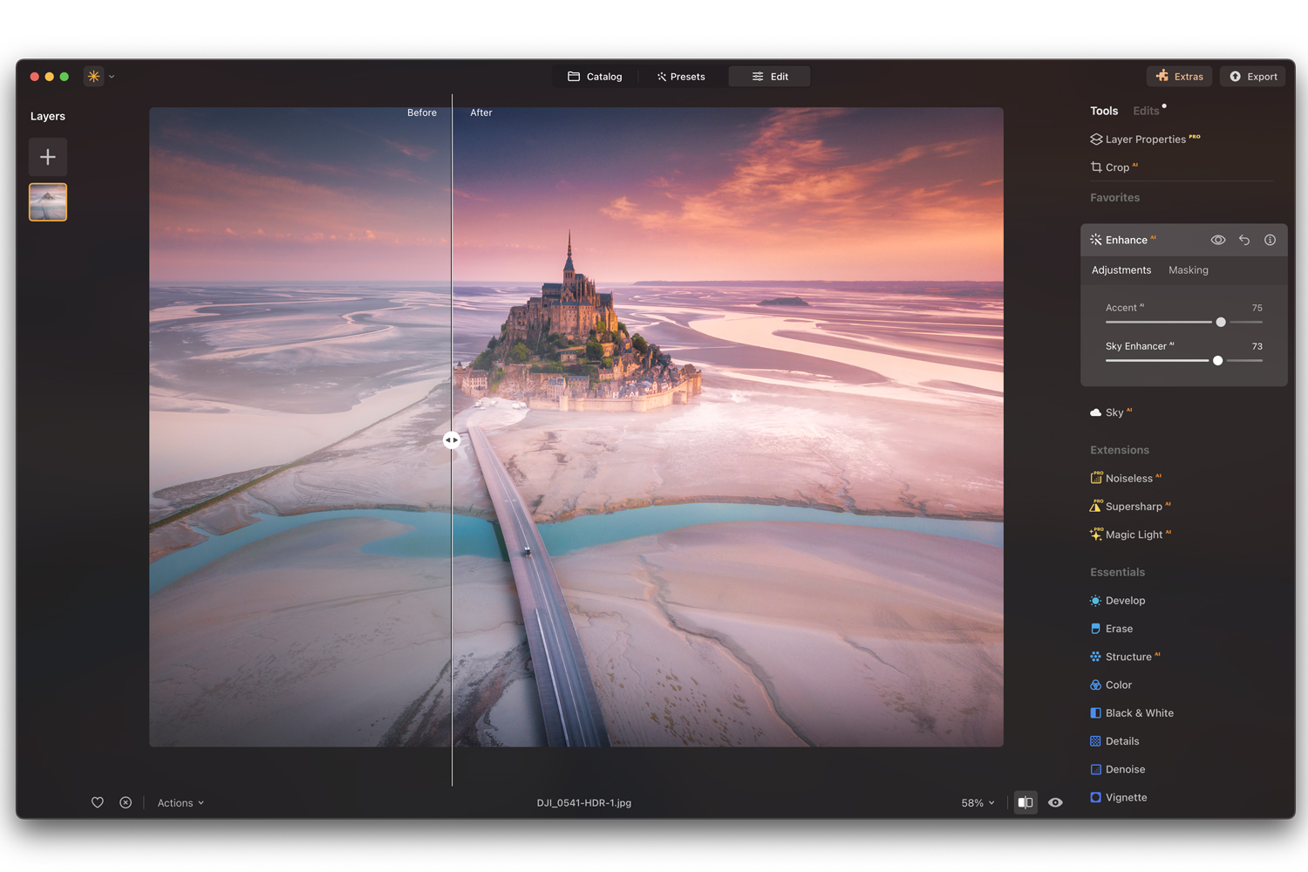The image size is (1308, 872).
Task: Toggle the before/after compare view button
Action: pos(1025,803)
